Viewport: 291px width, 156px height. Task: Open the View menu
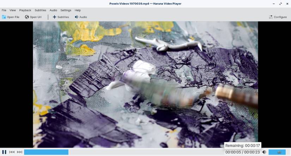[x=13, y=10]
